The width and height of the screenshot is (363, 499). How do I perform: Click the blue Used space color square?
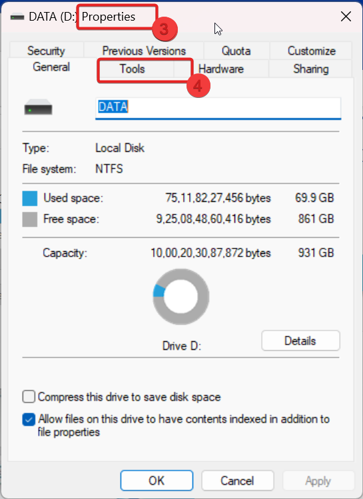30,199
